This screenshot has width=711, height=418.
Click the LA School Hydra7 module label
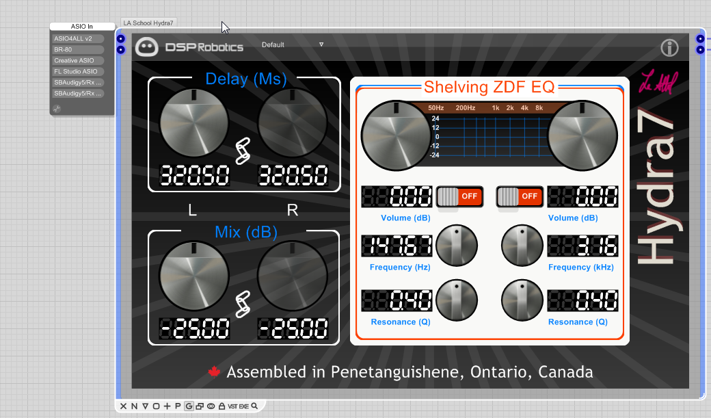tap(148, 23)
